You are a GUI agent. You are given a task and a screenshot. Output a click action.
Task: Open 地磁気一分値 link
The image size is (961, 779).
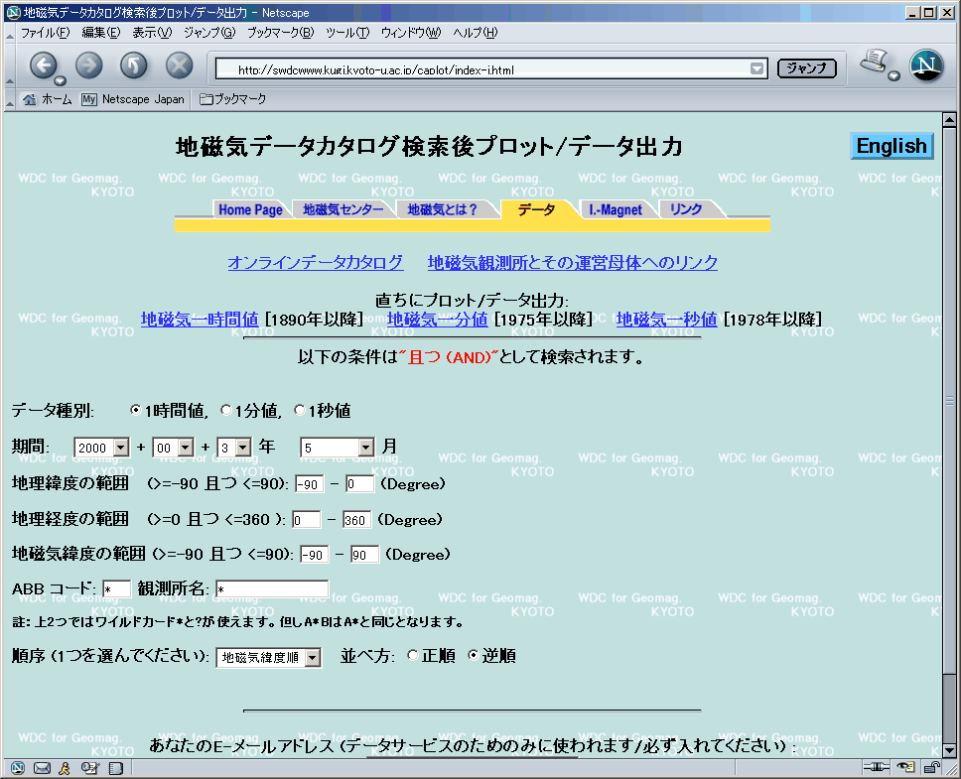(x=438, y=320)
